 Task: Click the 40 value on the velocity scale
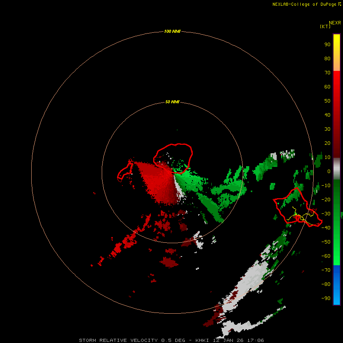327,115
